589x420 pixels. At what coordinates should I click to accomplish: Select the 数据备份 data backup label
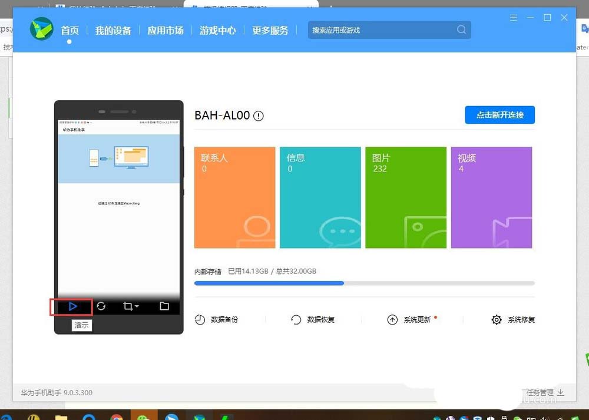(224, 320)
